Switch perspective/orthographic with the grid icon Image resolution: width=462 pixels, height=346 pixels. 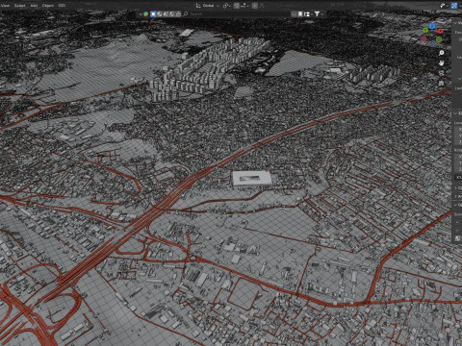441,83
